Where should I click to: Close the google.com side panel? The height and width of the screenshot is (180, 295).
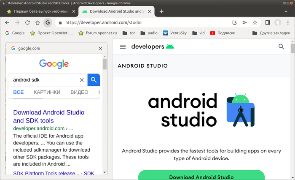[x=100, y=49]
